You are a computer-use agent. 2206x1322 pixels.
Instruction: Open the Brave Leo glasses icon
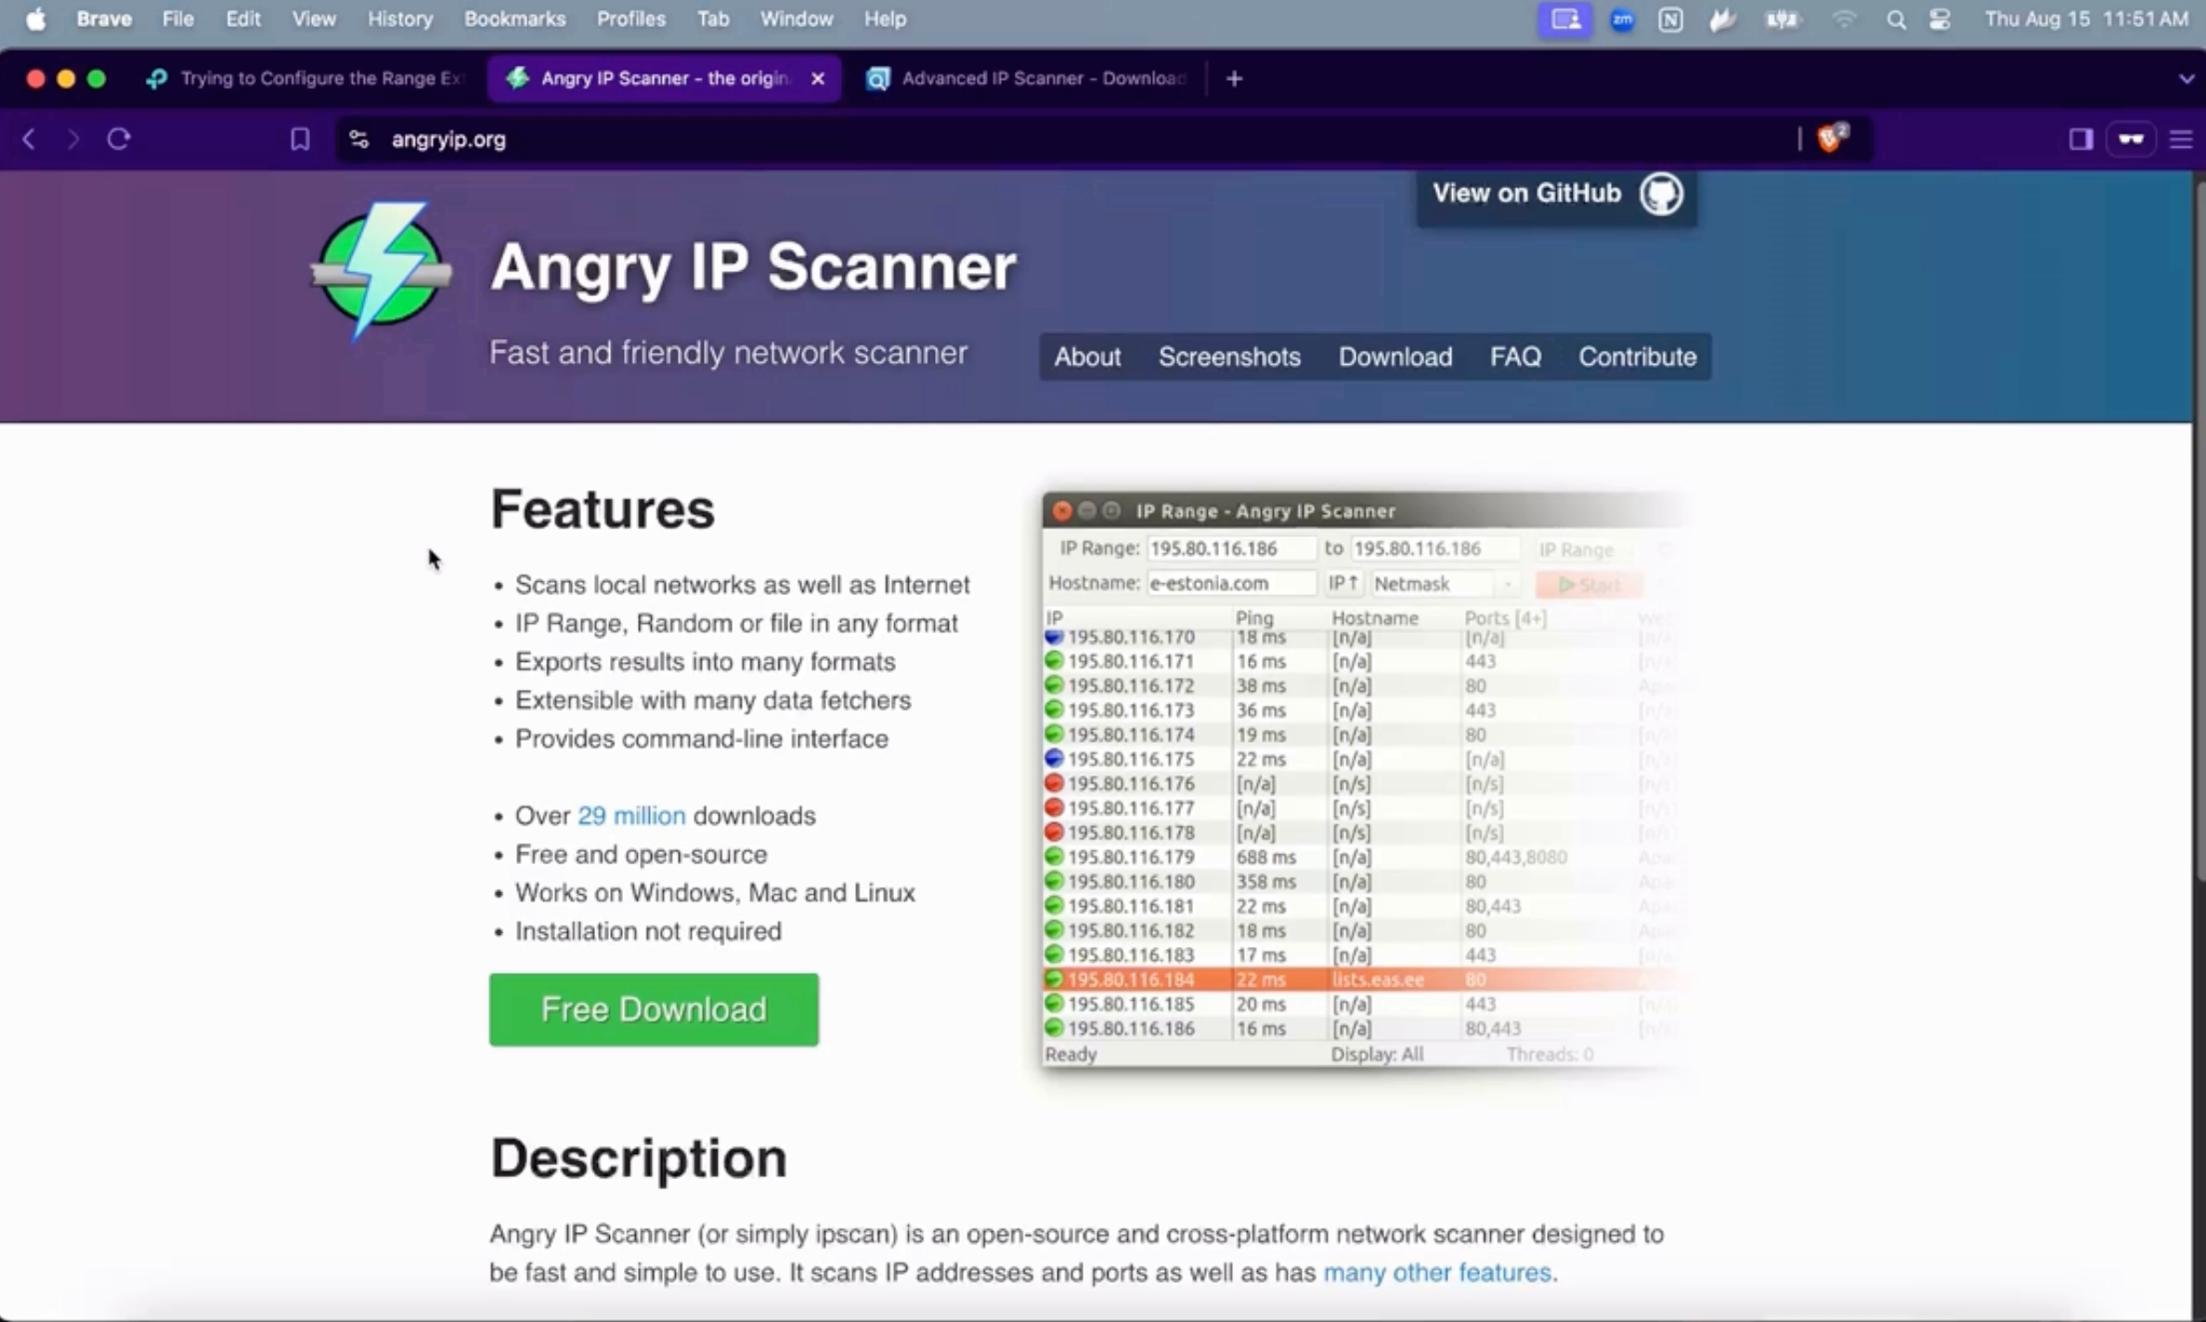2130,139
